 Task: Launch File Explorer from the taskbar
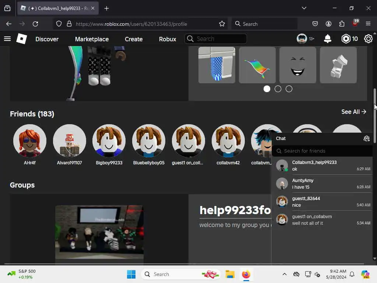pyautogui.click(x=230, y=274)
